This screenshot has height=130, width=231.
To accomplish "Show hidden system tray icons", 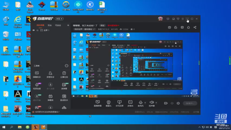I will (200, 127).
